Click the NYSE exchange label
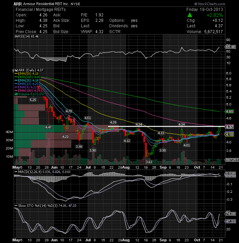The height and width of the screenshot is (243, 239). coord(75,4)
